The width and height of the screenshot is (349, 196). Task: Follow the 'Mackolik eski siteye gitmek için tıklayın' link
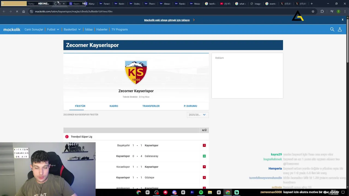[x=167, y=20]
